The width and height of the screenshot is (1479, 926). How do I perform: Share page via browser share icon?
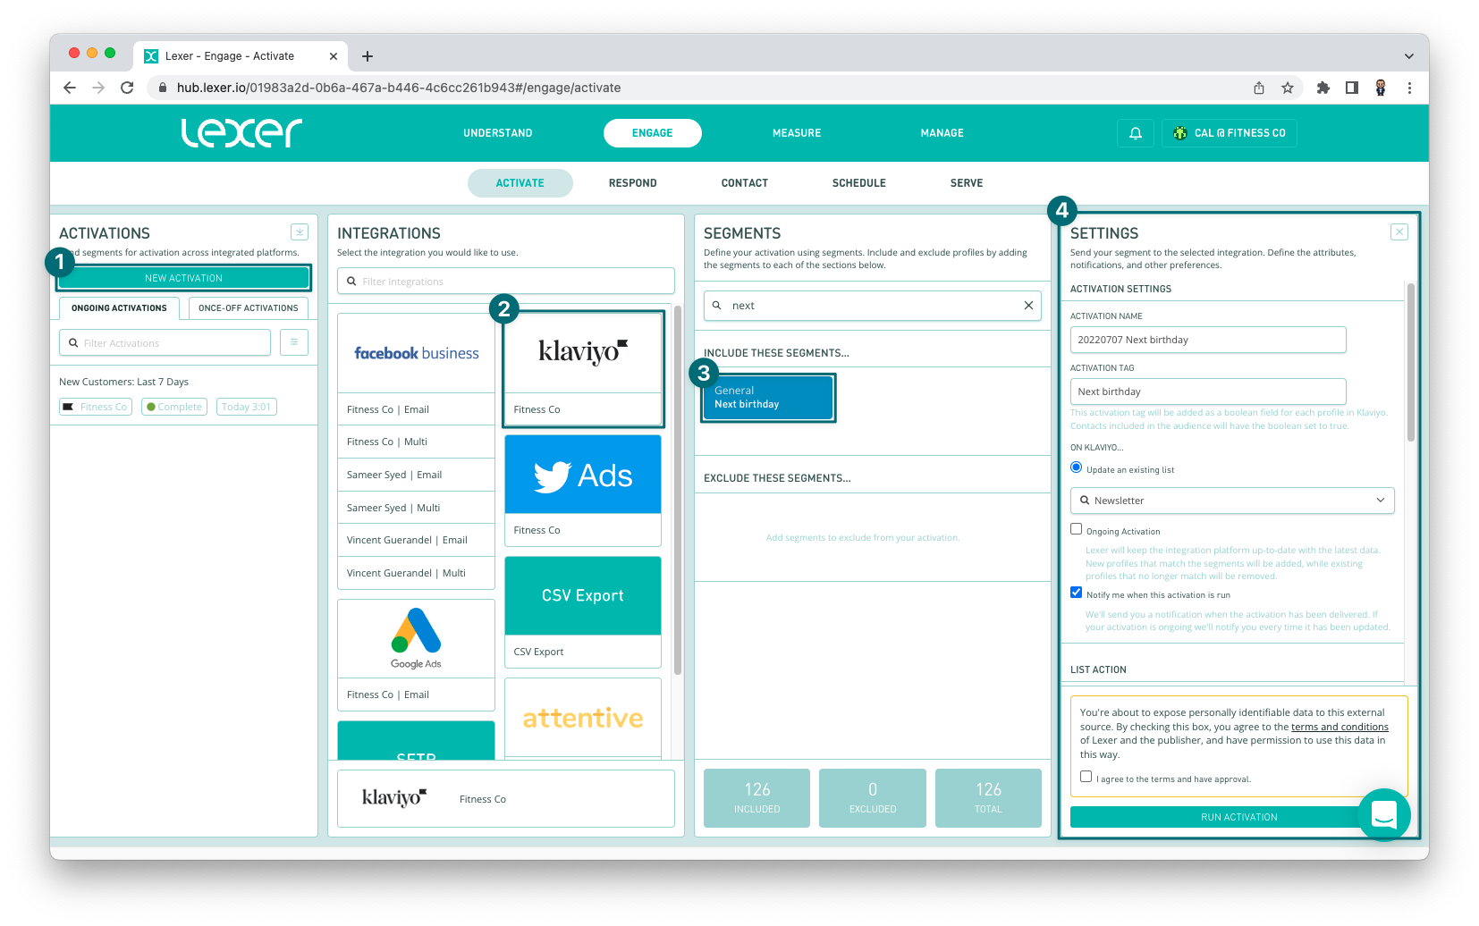1259,88
